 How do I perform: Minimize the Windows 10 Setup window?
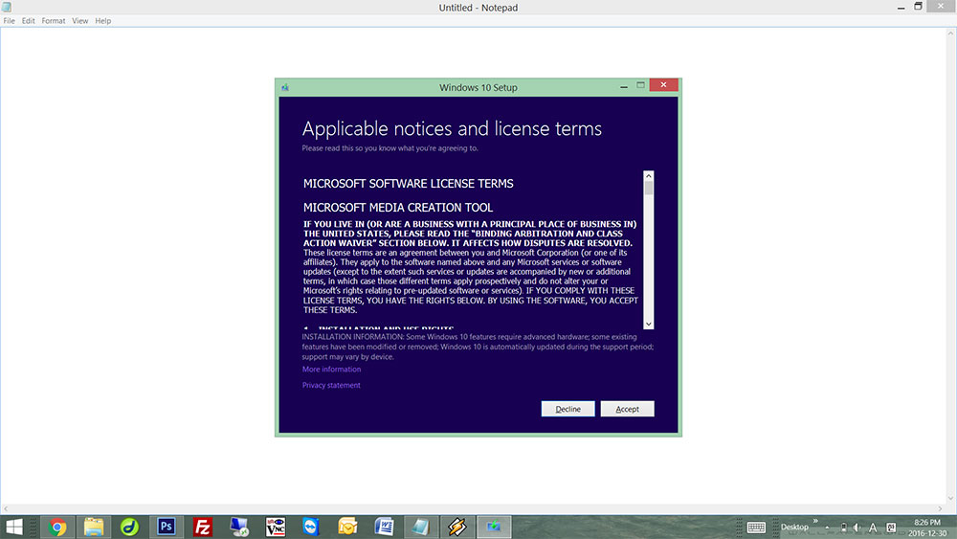coord(624,87)
